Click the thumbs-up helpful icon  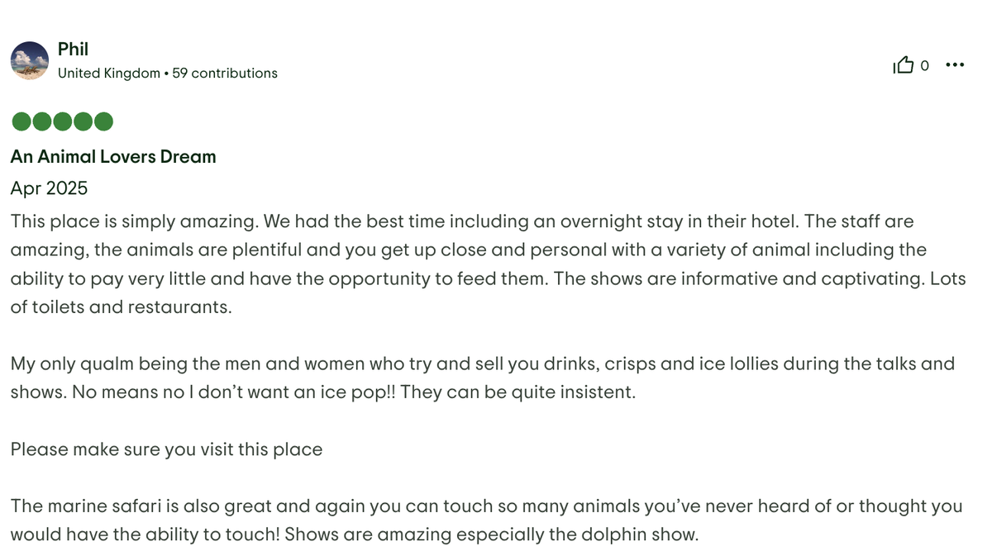tap(904, 65)
